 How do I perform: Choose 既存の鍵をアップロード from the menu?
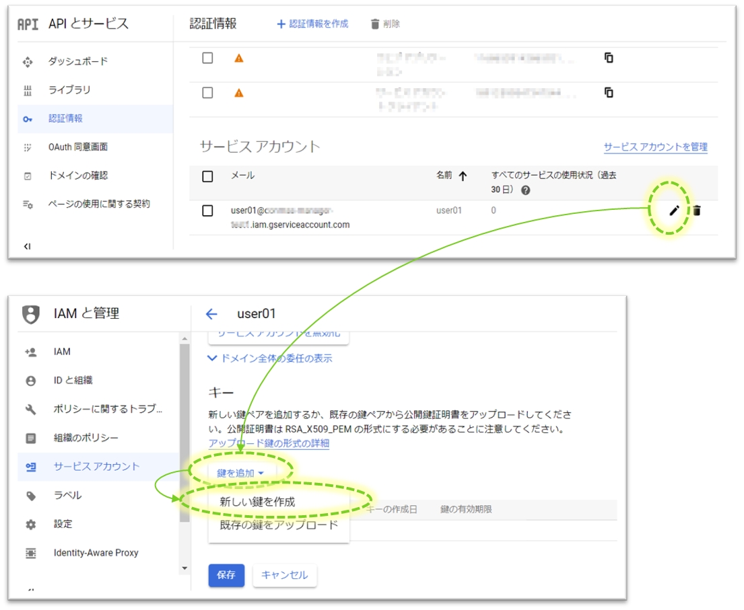pos(278,525)
